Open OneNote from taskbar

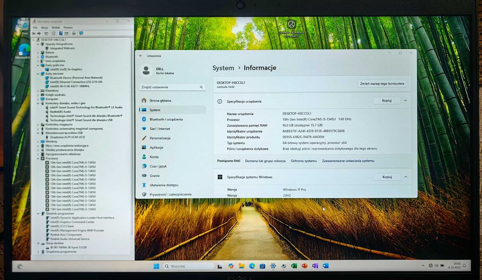315,266
